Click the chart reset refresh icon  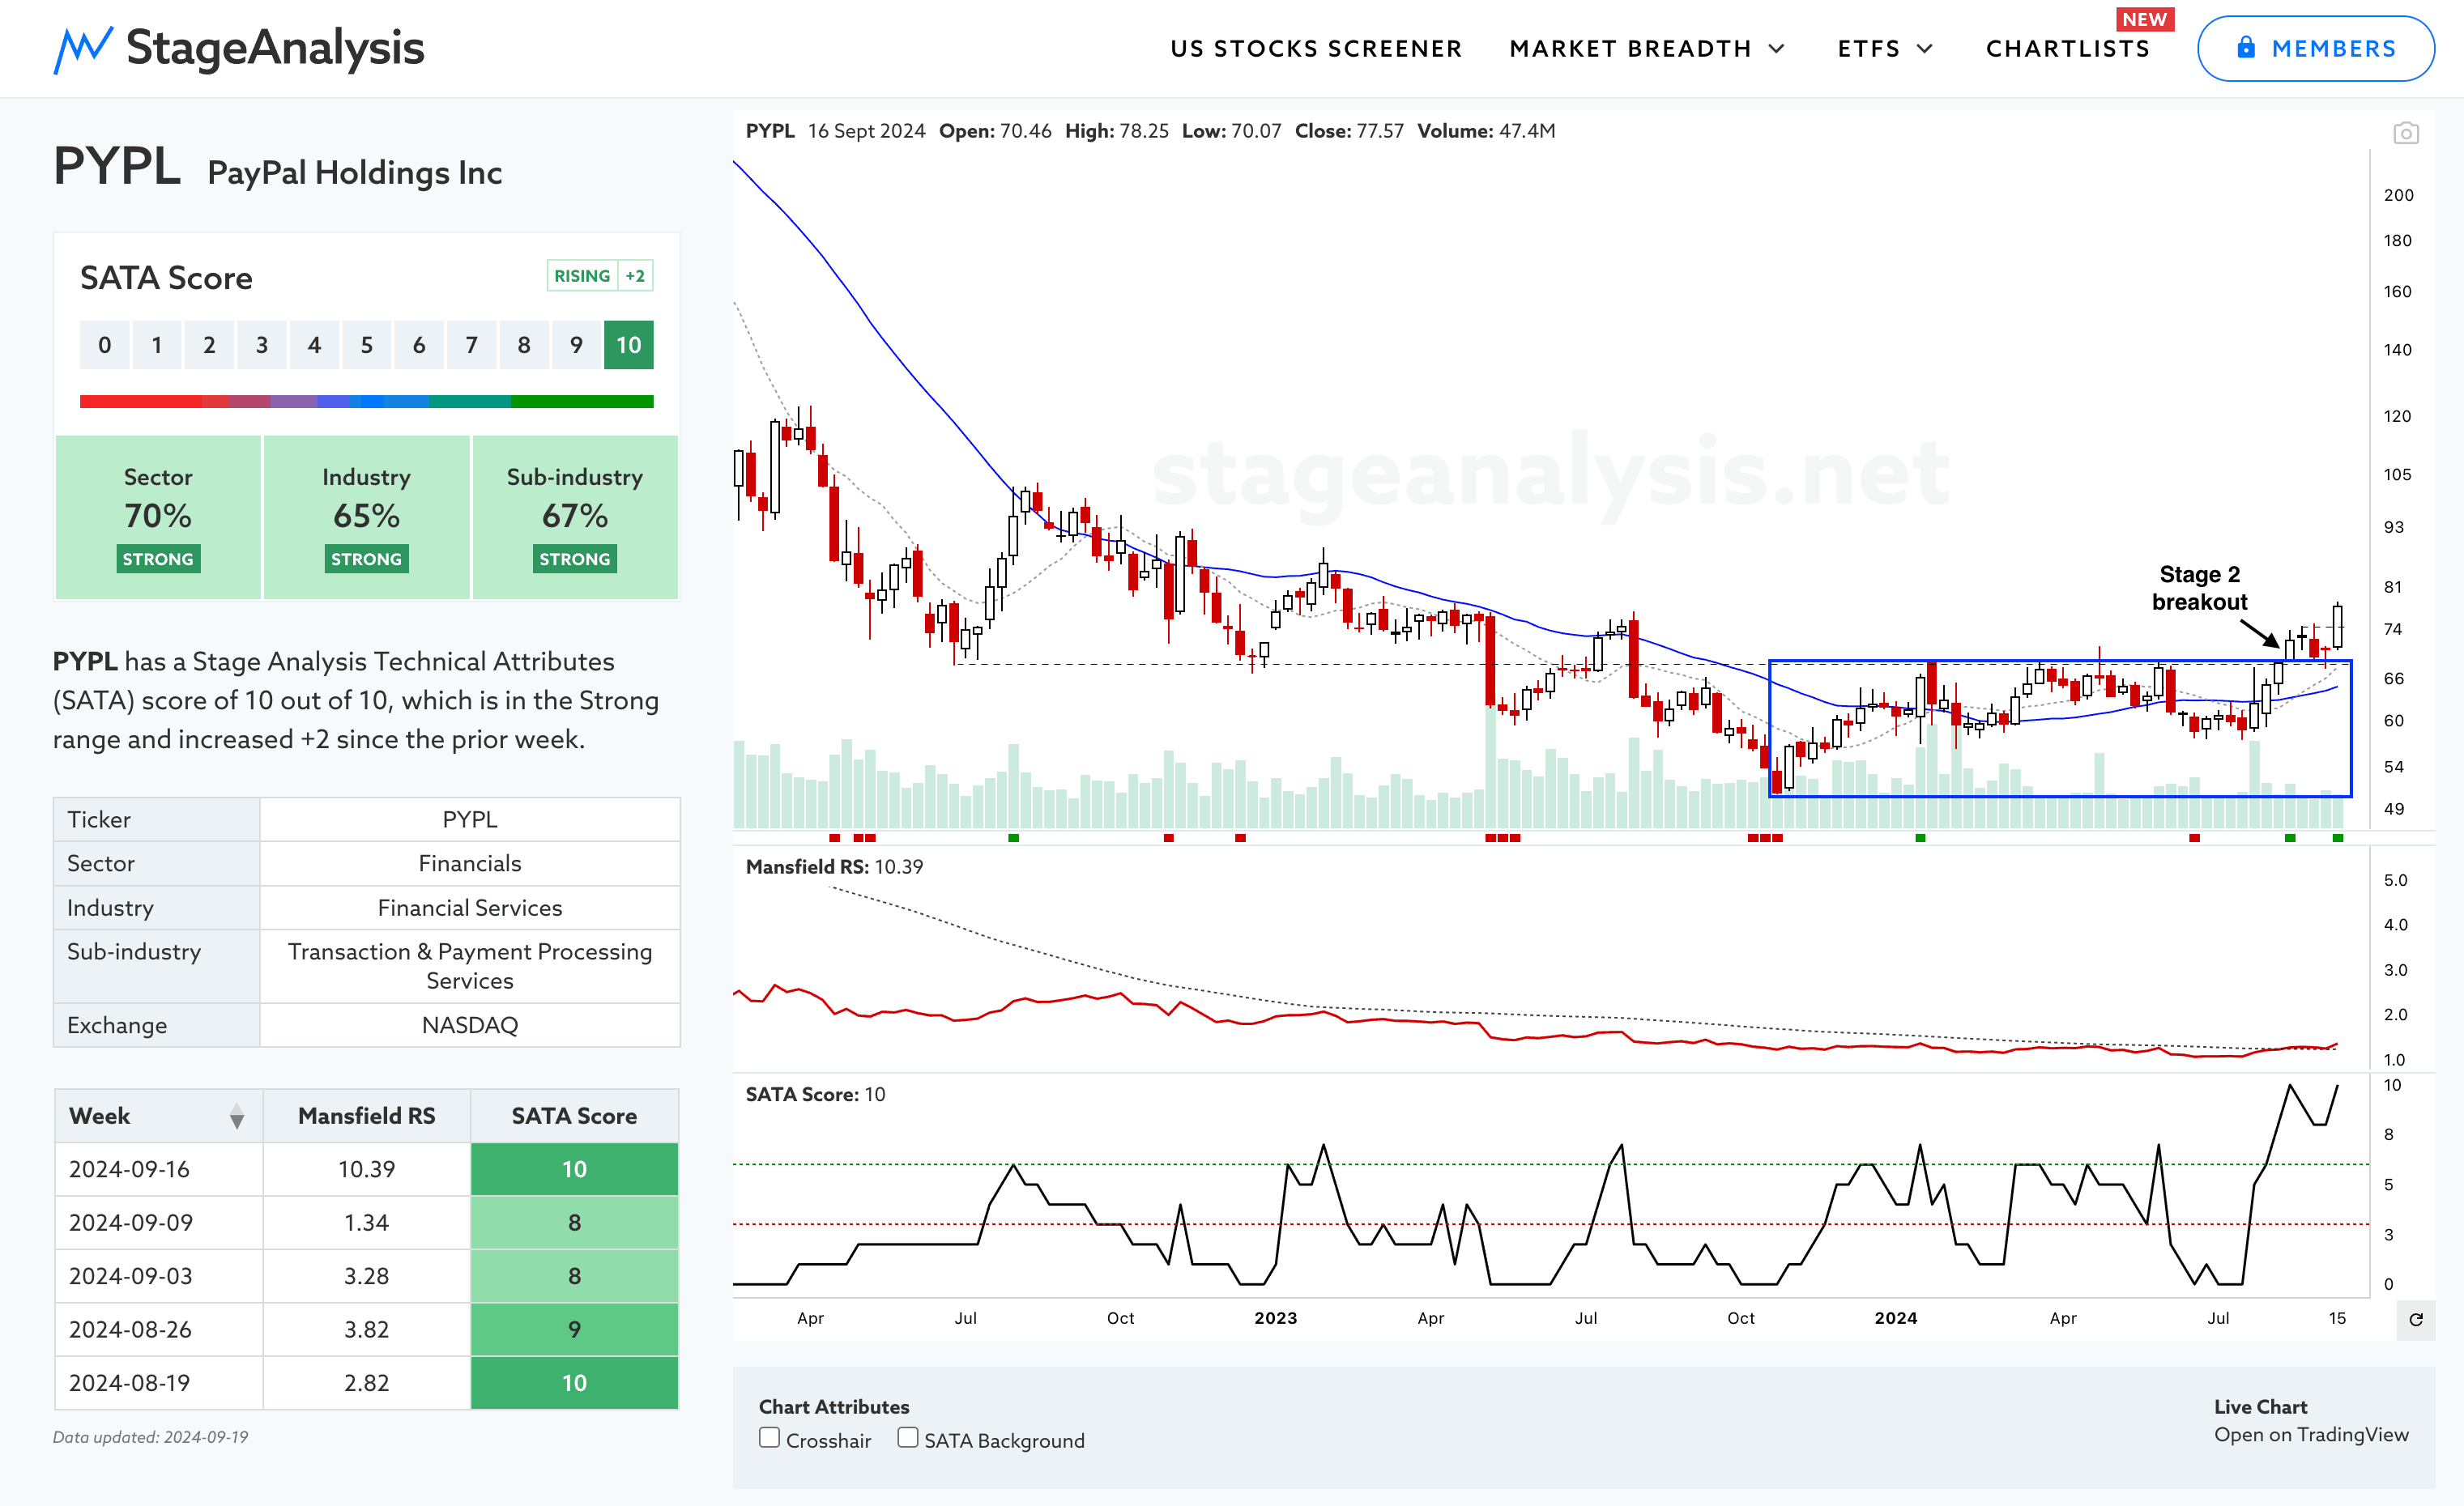click(x=2416, y=1319)
